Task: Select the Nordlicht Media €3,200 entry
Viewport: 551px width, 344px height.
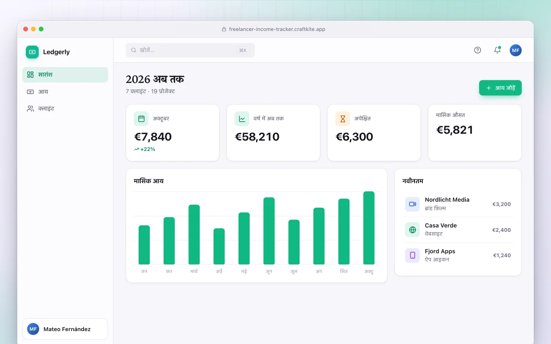Action: tap(458, 204)
